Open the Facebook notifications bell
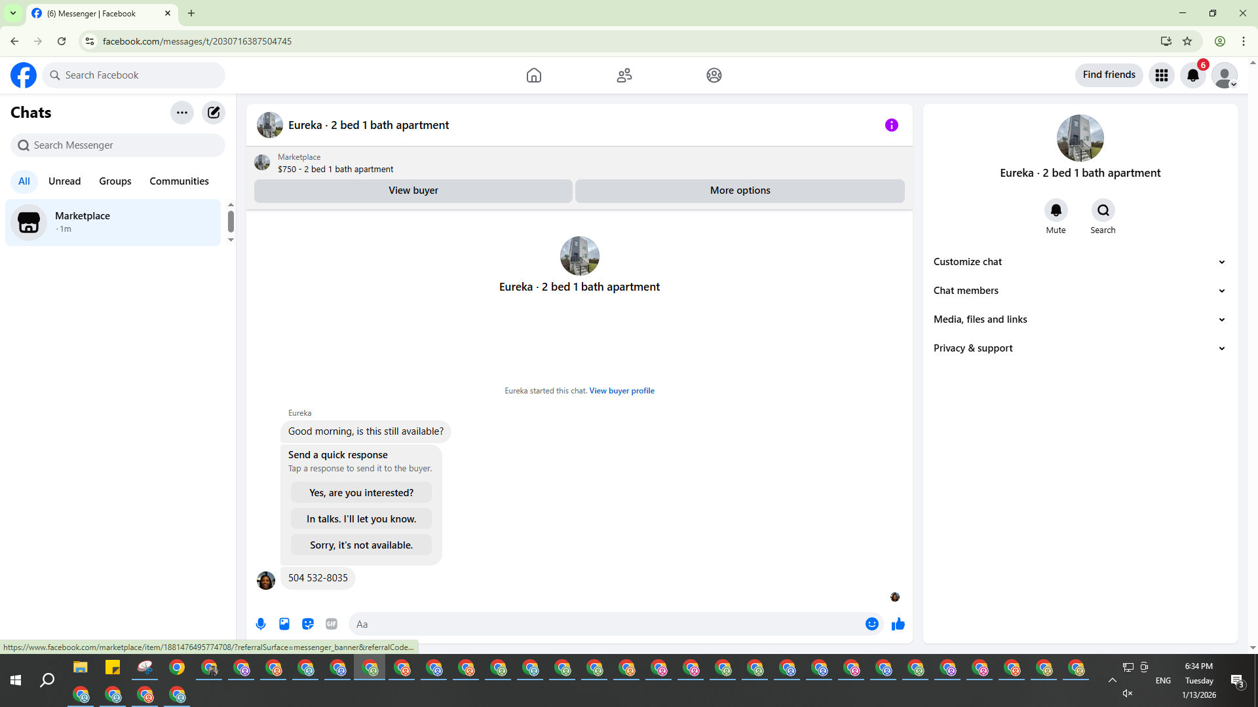 pos(1192,75)
